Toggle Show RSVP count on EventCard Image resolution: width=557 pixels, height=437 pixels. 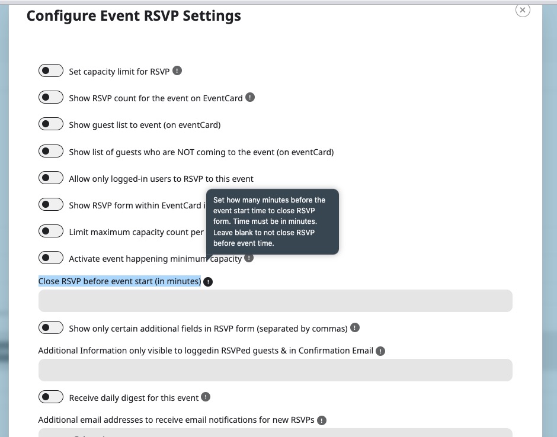(x=51, y=97)
